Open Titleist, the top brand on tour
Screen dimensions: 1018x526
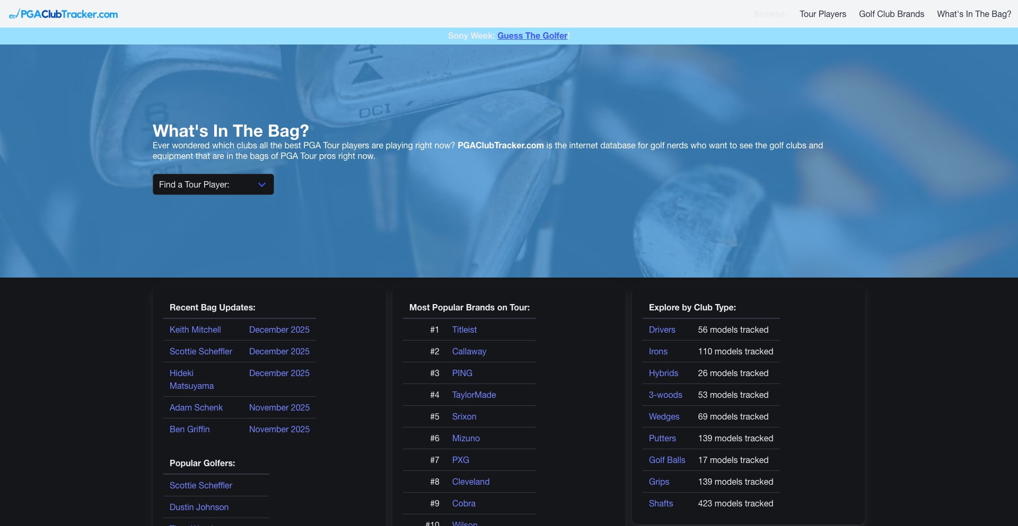[x=464, y=329]
